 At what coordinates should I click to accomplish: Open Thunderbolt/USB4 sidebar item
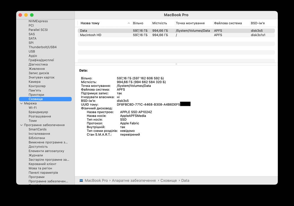[42, 47]
